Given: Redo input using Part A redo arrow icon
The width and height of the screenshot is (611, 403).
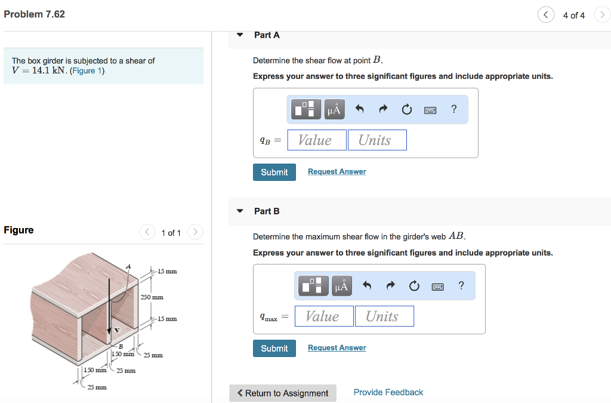Looking at the screenshot, I should 384,109.
